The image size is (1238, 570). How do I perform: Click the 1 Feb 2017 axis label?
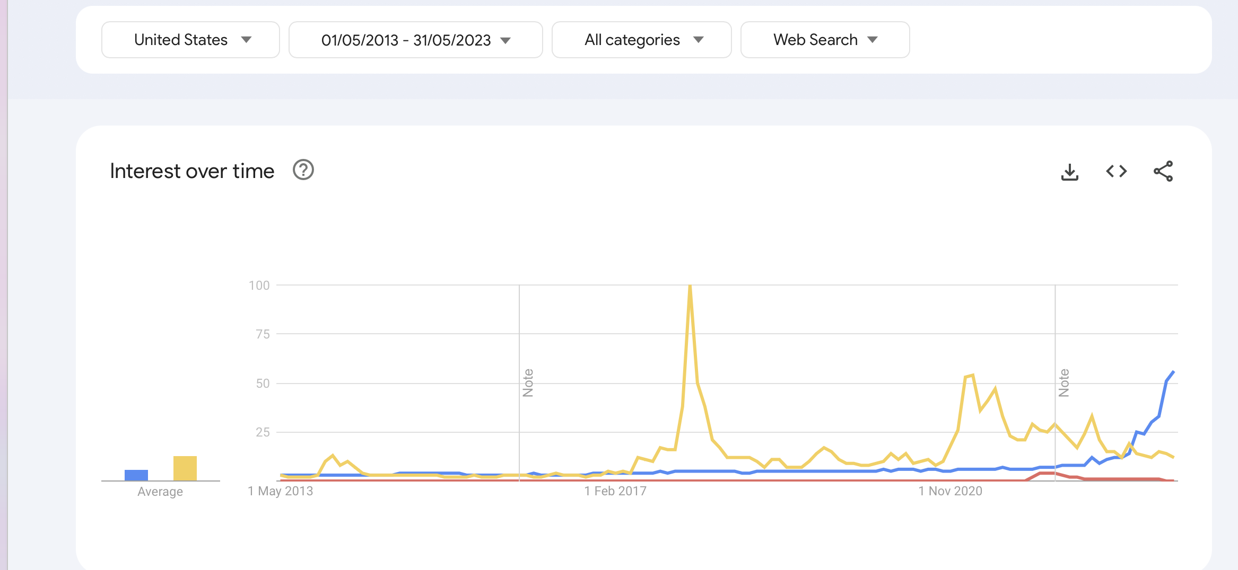point(615,491)
